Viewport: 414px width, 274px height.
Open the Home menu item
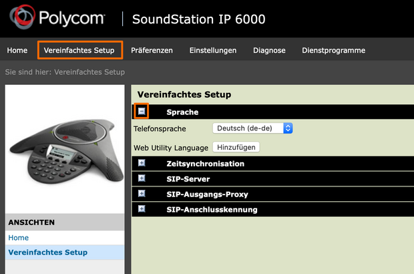[x=17, y=50]
